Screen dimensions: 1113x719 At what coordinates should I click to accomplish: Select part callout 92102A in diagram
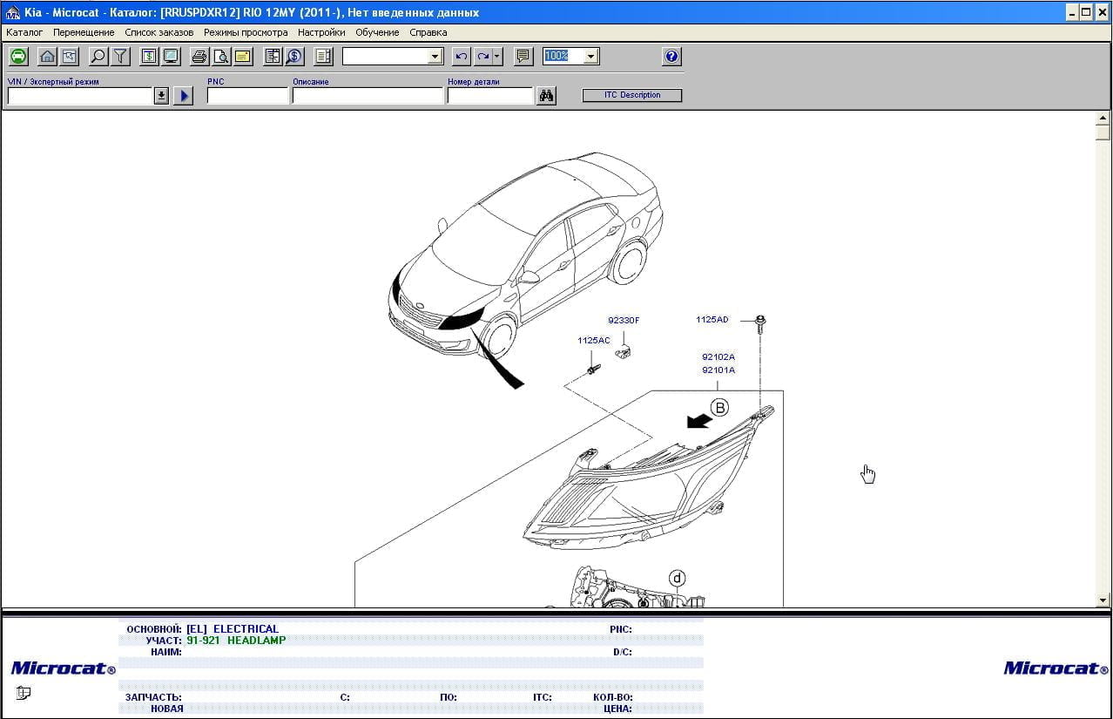click(718, 357)
